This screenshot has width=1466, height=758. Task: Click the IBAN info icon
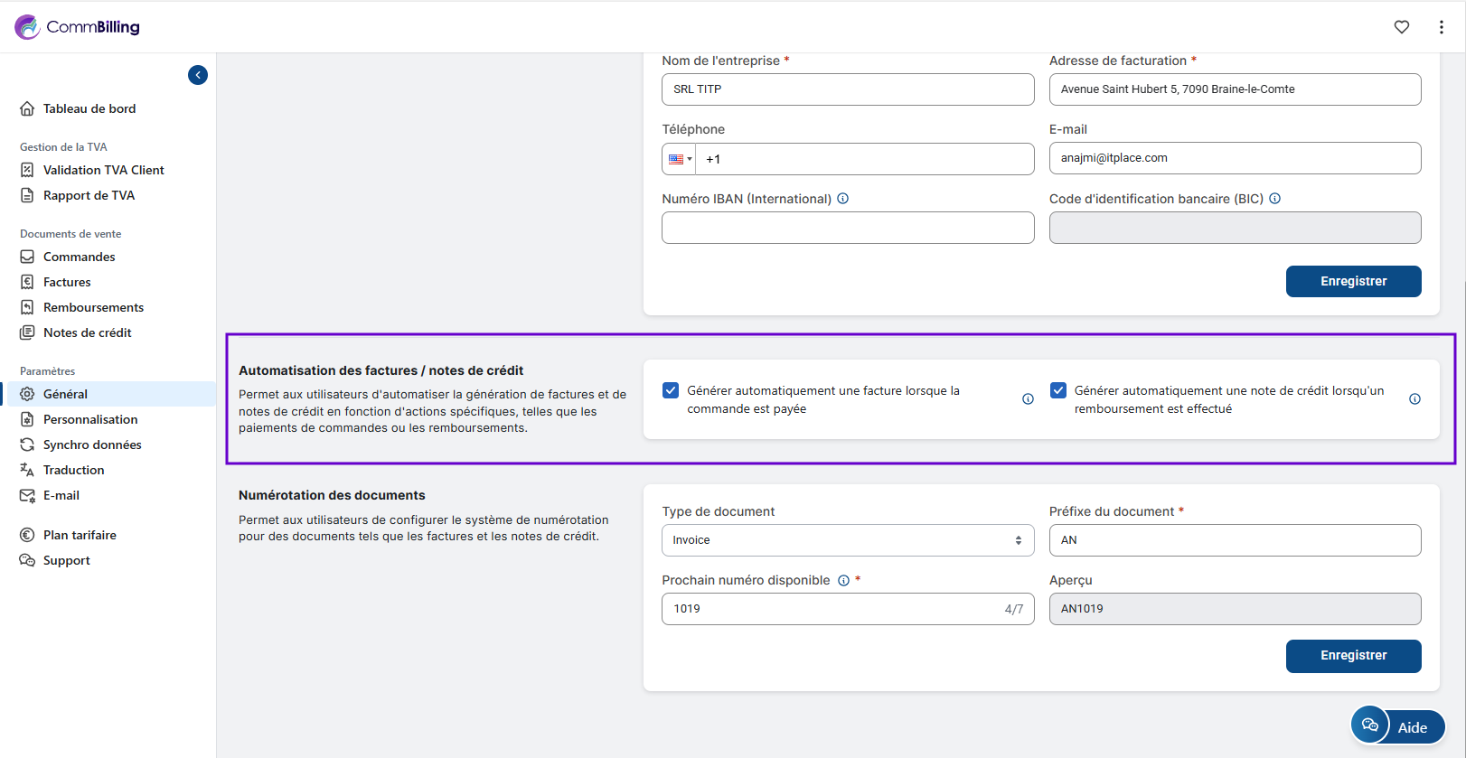click(x=842, y=199)
